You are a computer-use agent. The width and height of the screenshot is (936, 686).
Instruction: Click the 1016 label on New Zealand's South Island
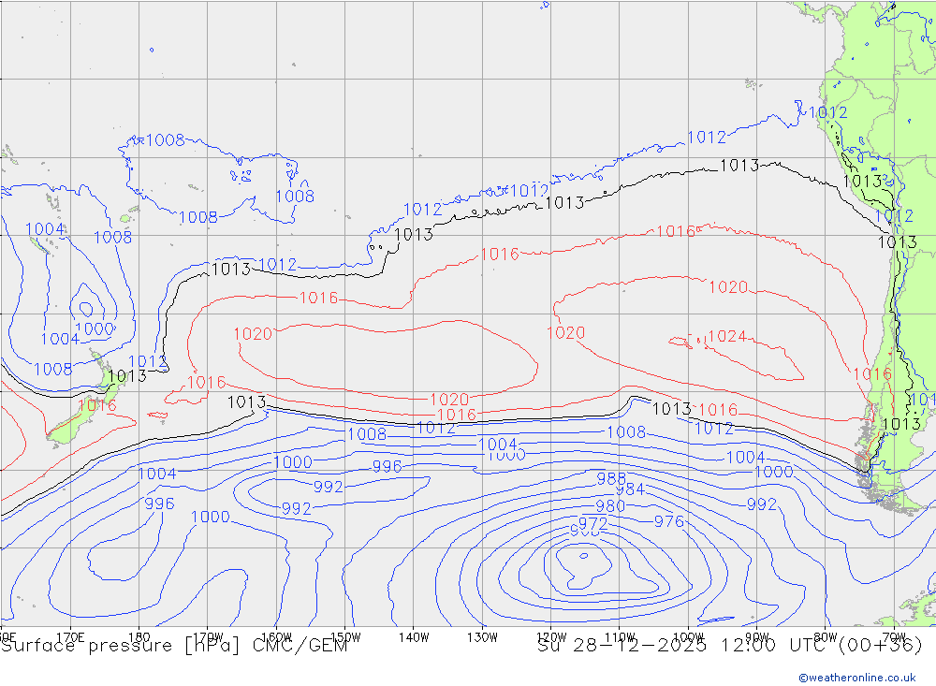pyautogui.click(x=96, y=406)
